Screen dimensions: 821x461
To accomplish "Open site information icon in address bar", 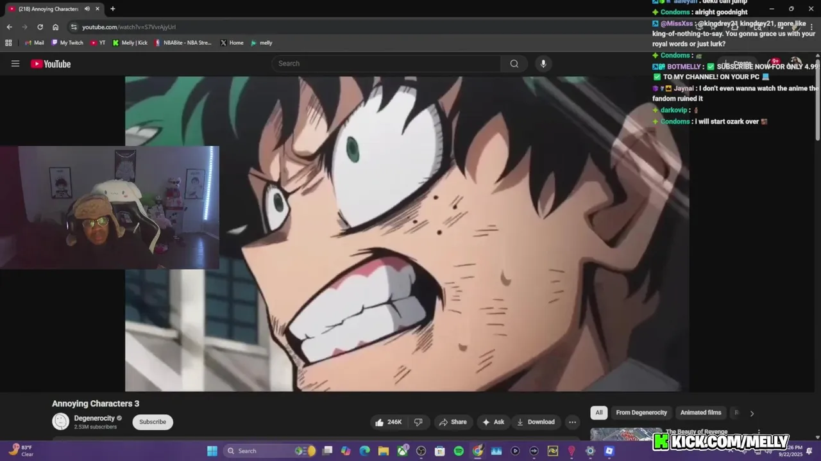I will (74, 27).
